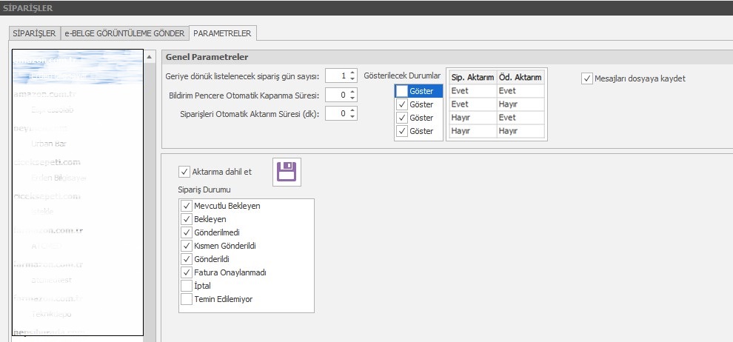Image resolution: width=733 pixels, height=342 pixels.
Task: Click the purple floppy disk save icon
Action: (x=286, y=172)
